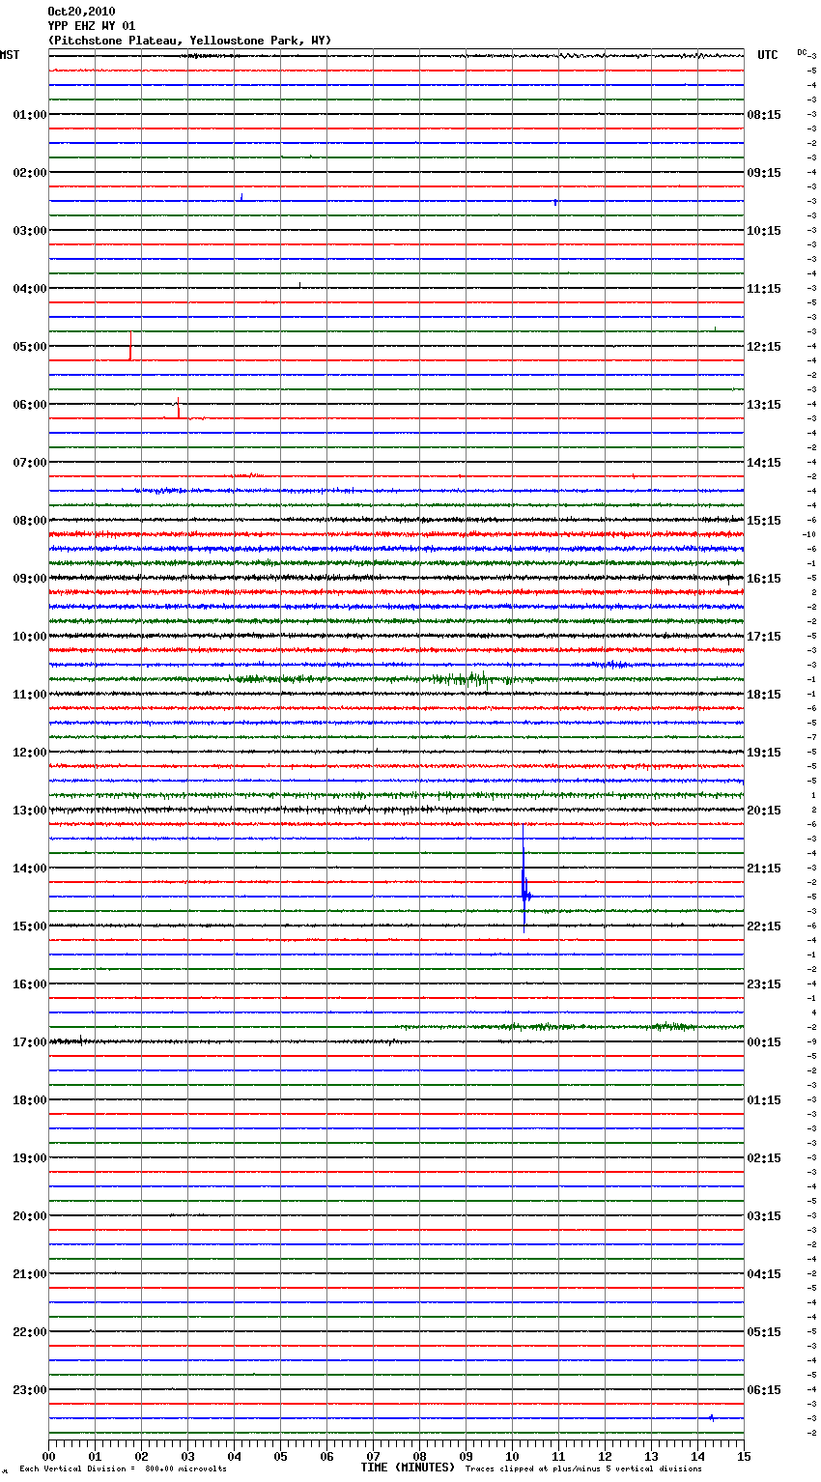Click the "UTC" time zone header

tap(768, 55)
